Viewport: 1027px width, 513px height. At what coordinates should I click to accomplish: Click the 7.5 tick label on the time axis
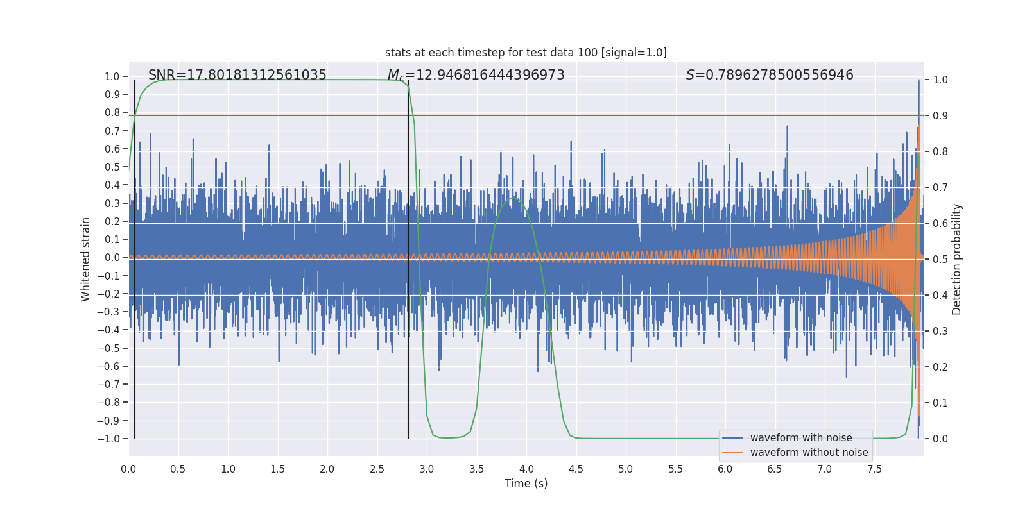click(874, 469)
